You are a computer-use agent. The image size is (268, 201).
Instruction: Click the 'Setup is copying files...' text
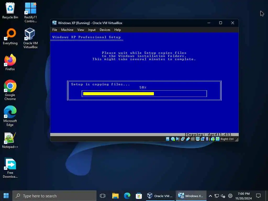coord(100,84)
